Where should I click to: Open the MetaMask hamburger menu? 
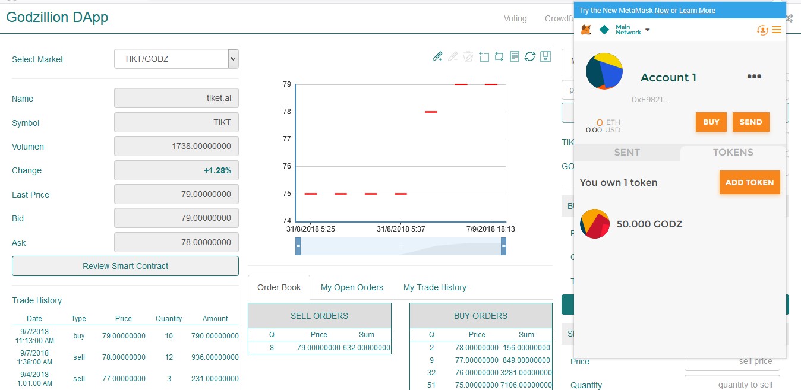tap(777, 30)
